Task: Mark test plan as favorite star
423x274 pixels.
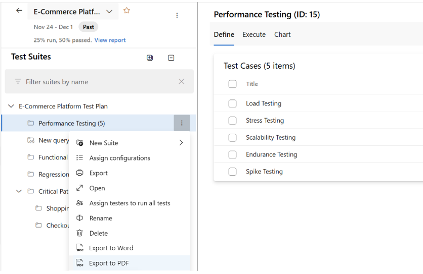Action: click(x=126, y=11)
